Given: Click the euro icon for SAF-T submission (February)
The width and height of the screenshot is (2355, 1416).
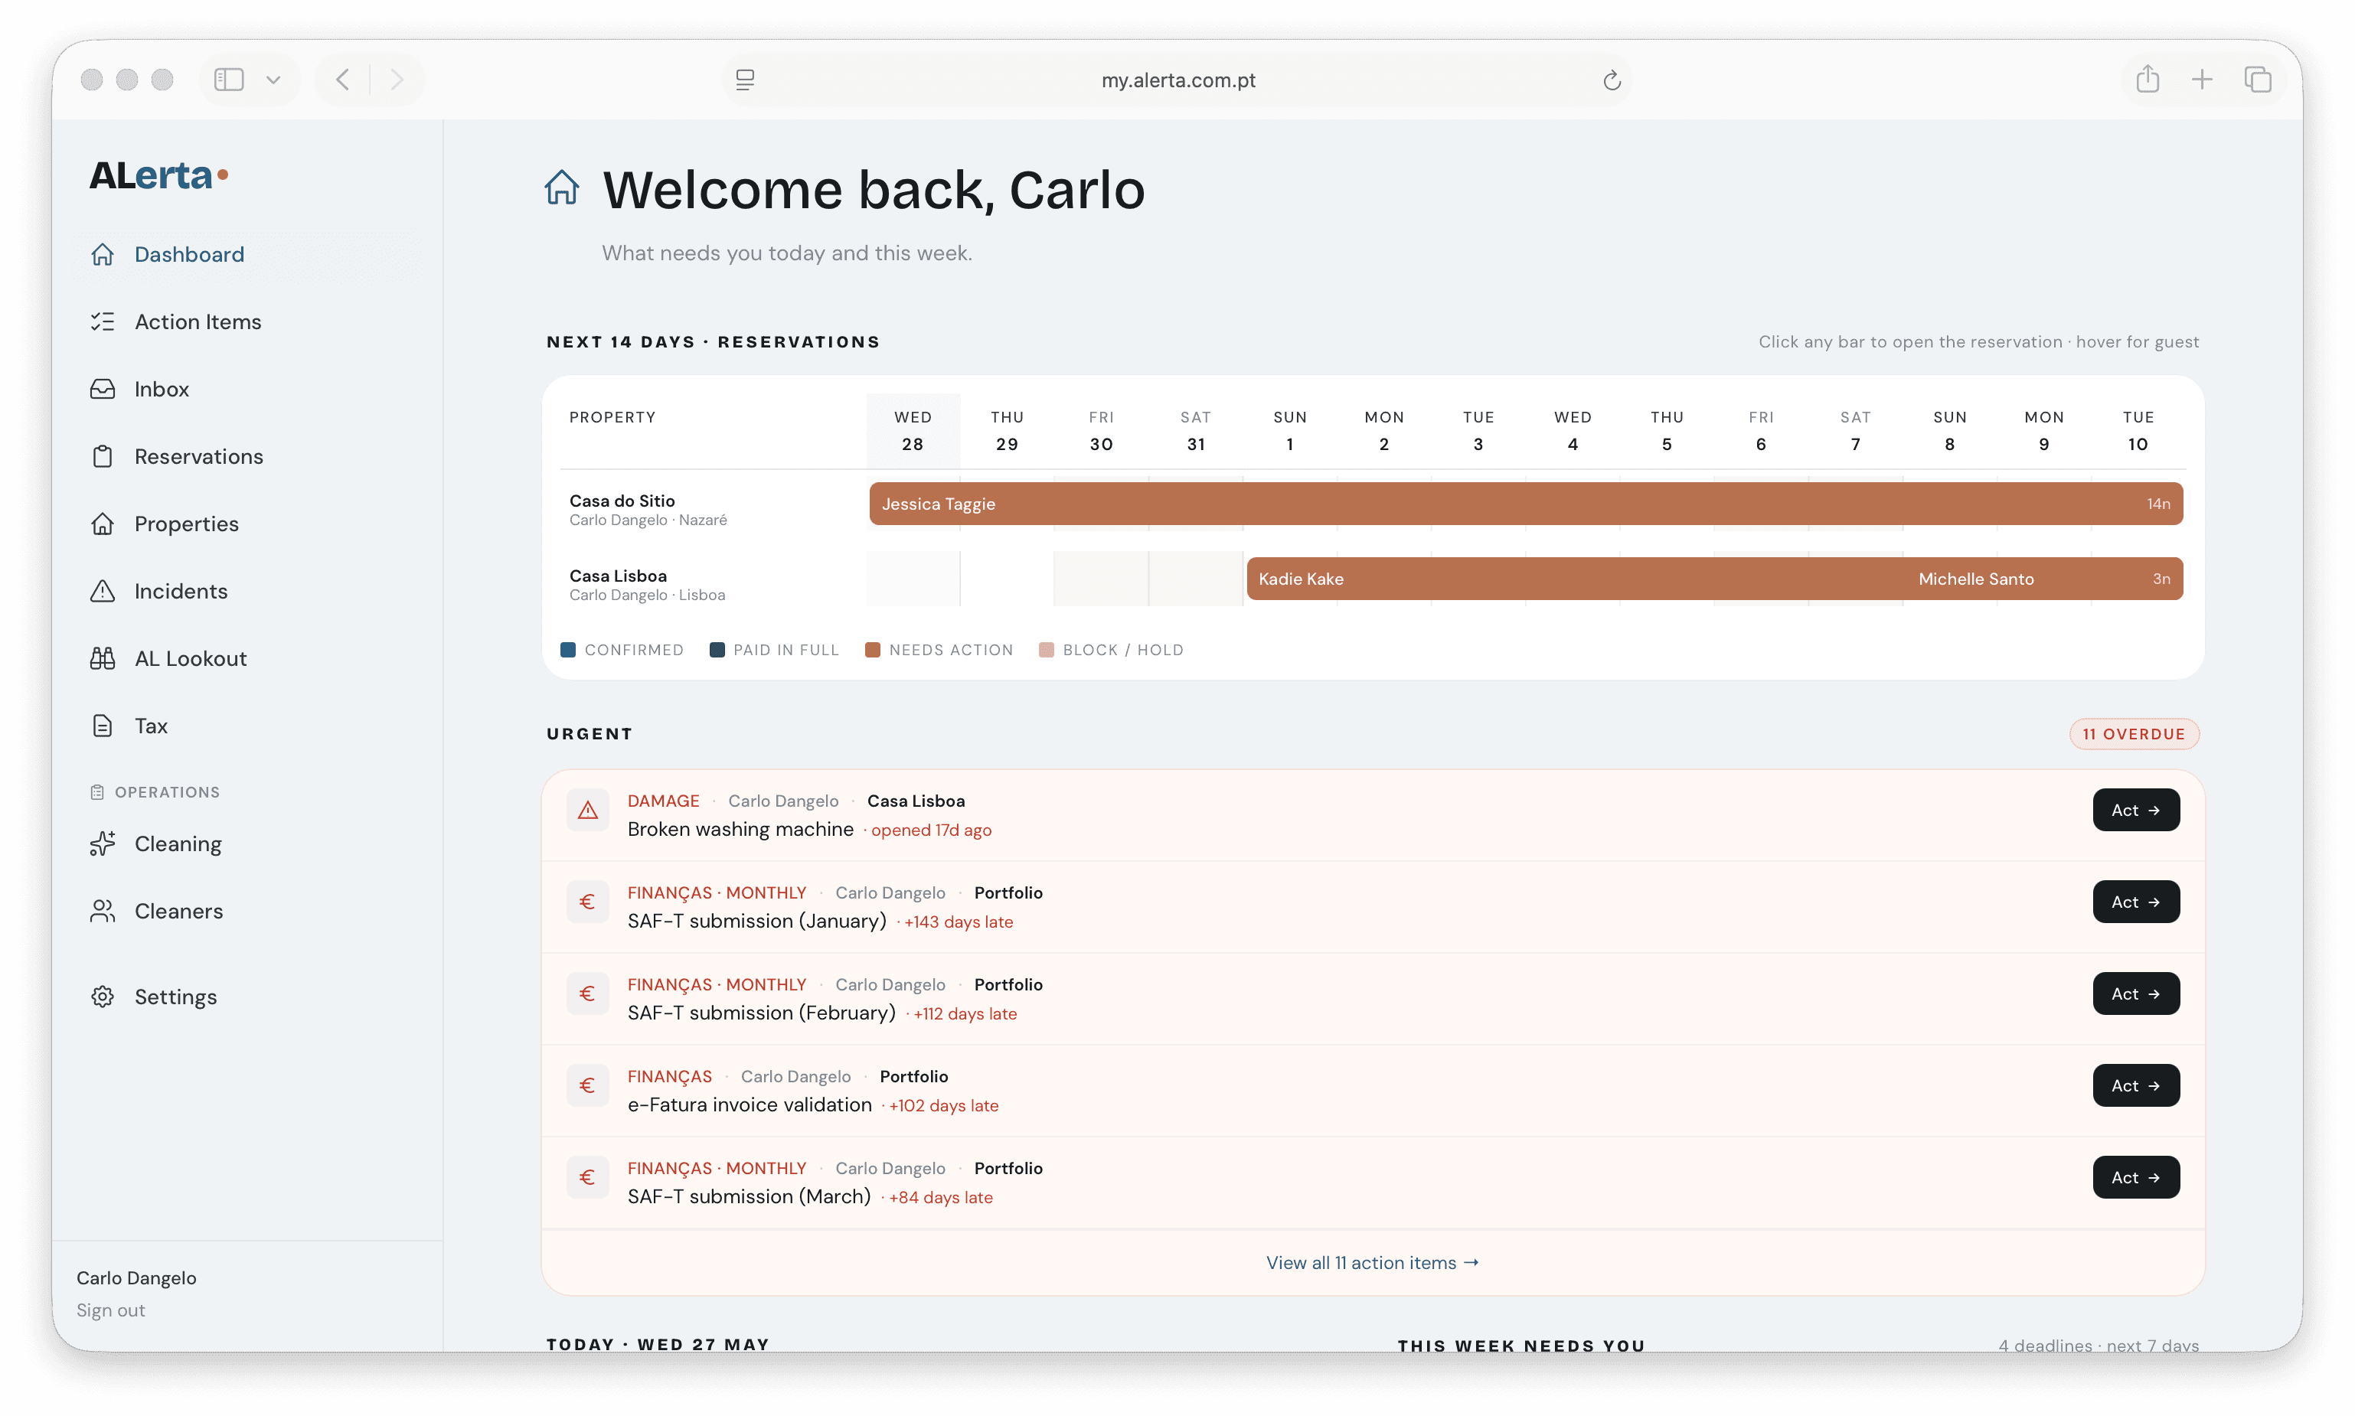Looking at the screenshot, I should point(588,994).
